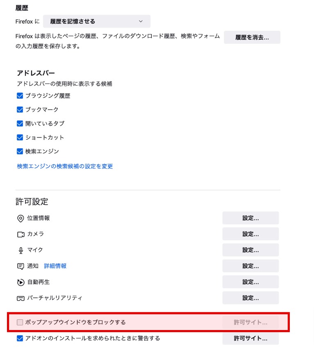Open the 詳細情報 link next to 通知
The height and width of the screenshot is (355, 314).
click(x=55, y=266)
